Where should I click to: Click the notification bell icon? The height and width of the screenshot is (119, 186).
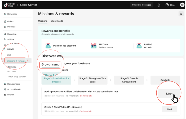[x=159, y=5]
